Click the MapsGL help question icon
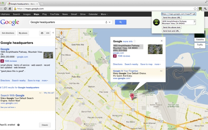208x130 pixels. coord(18,125)
